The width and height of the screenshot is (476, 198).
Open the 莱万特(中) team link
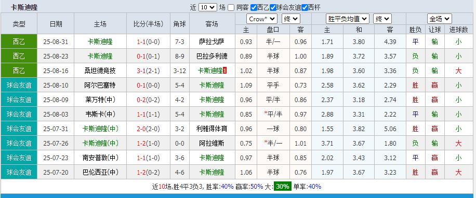tap(100, 100)
